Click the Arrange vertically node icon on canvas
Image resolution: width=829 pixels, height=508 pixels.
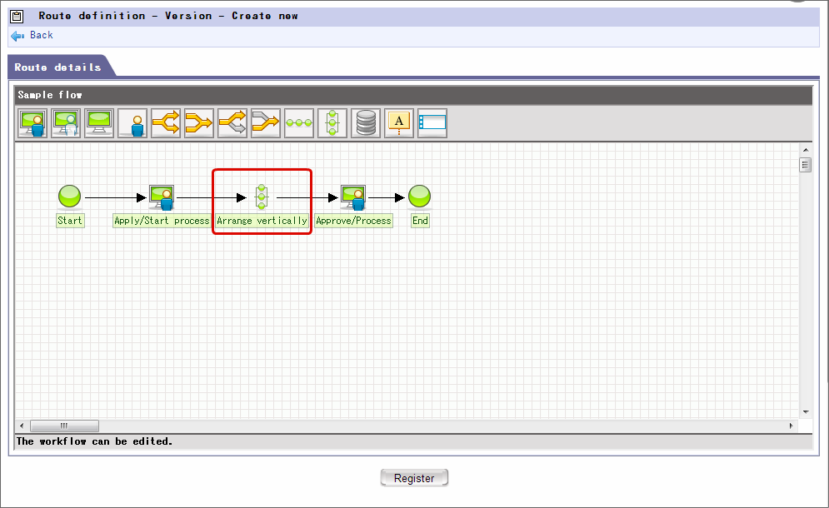tap(261, 197)
